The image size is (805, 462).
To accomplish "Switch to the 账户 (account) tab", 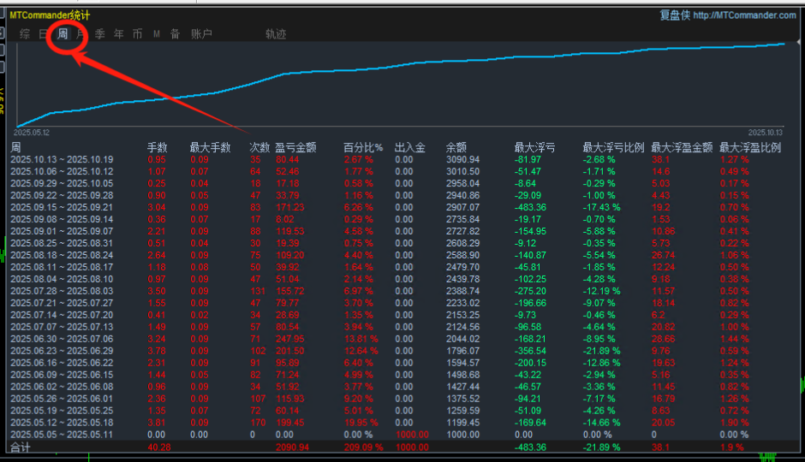I will 202,34.
